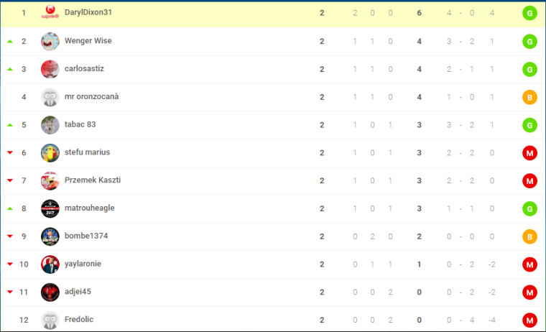Open Wenger Wise's Rick avatar

click(x=50, y=42)
